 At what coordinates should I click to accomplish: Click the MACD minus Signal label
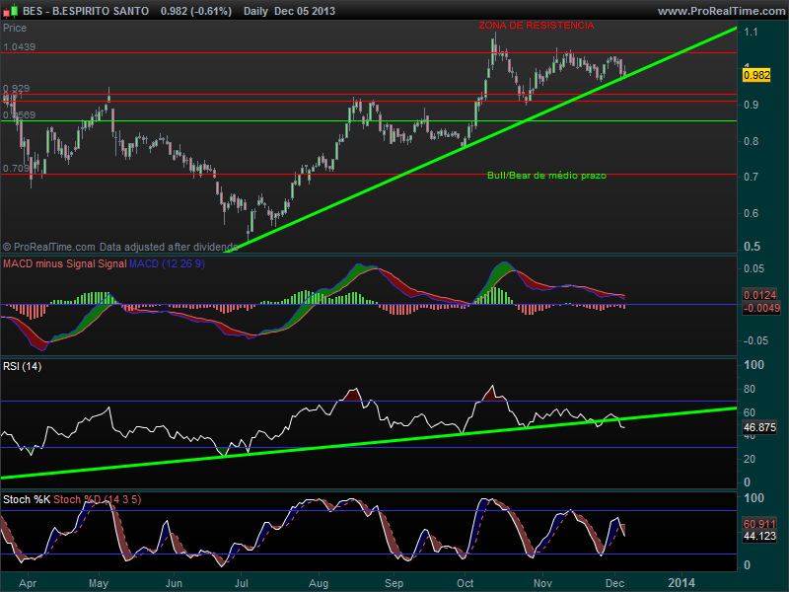click(x=49, y=263)
